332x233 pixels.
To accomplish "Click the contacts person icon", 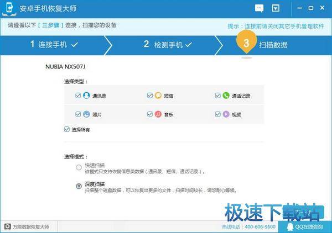I will click(x=86, y=96).
